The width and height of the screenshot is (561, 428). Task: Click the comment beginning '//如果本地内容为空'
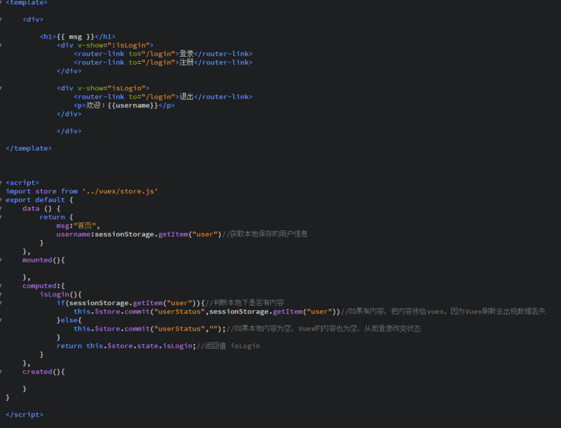point(323,328)
